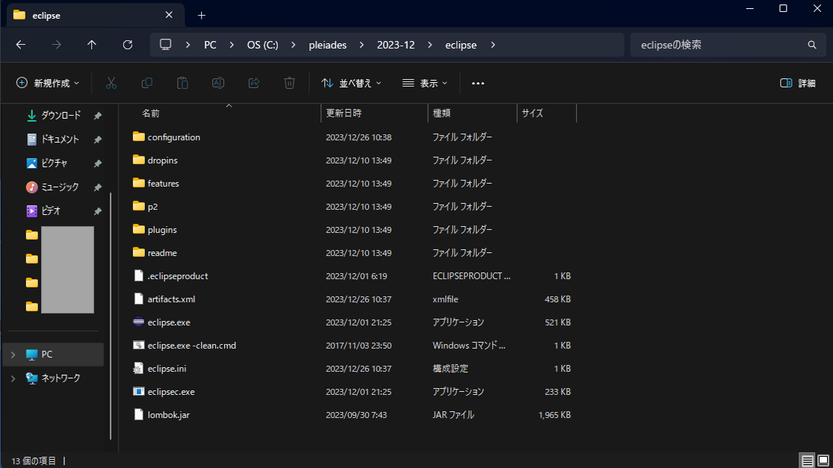The width and height of the screenshot is (833, 468).
Task: Expand the PC tree node
Action: tap(13, 355)
